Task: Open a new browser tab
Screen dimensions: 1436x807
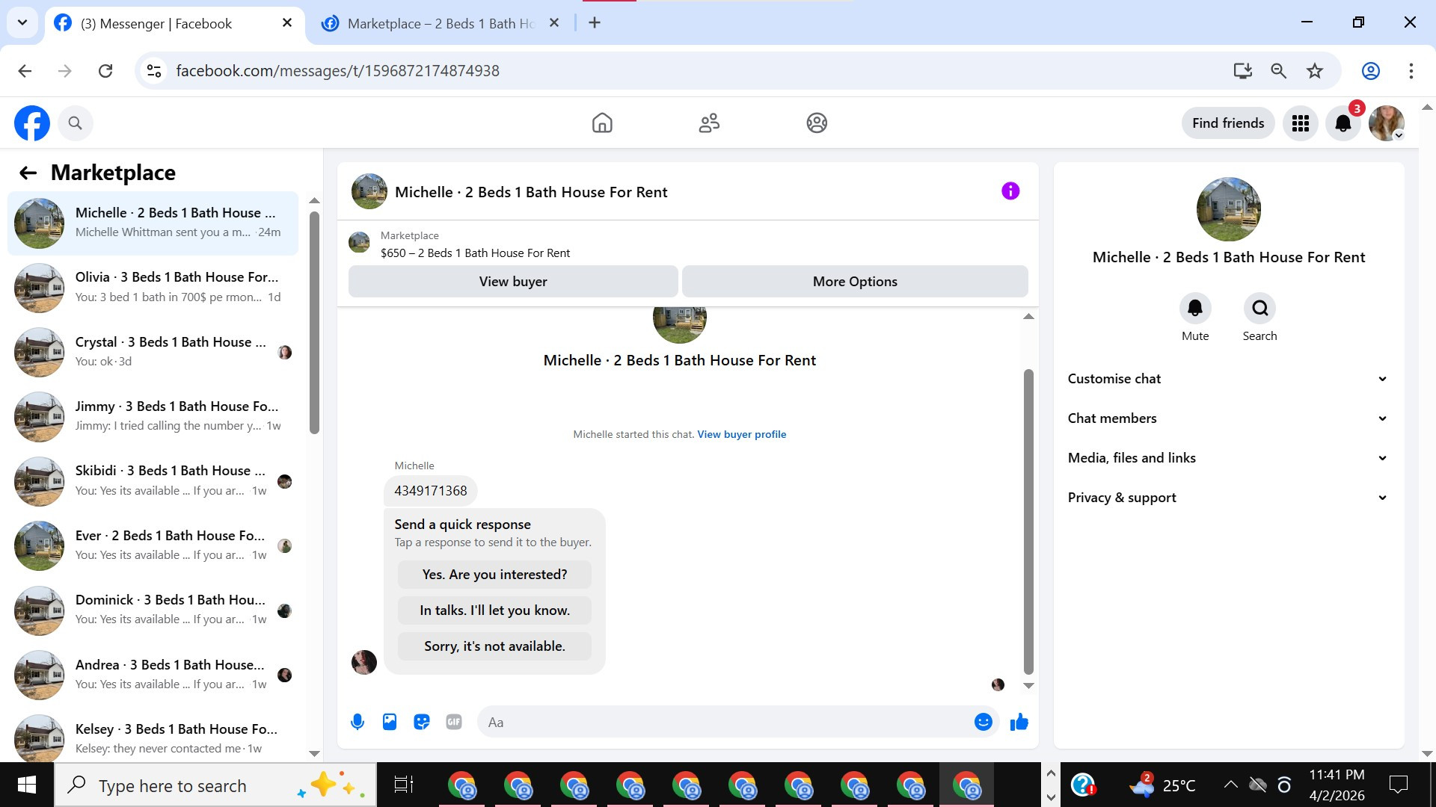Action: coord(595,23)
